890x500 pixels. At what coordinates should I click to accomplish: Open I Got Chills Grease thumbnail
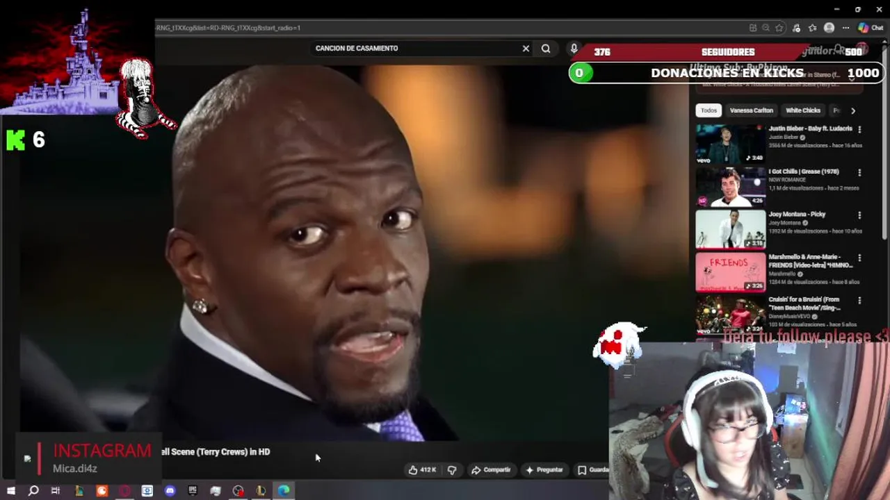point(731,187)
